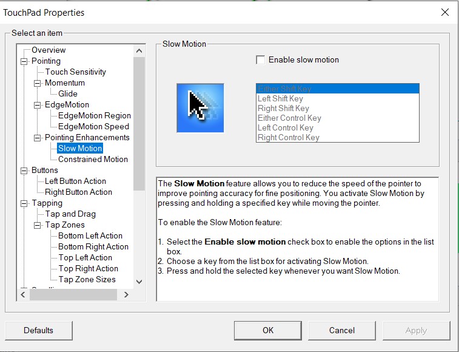Open Tap and Drag settings
Screen dimensions: 459x352
tap(70, 214)
